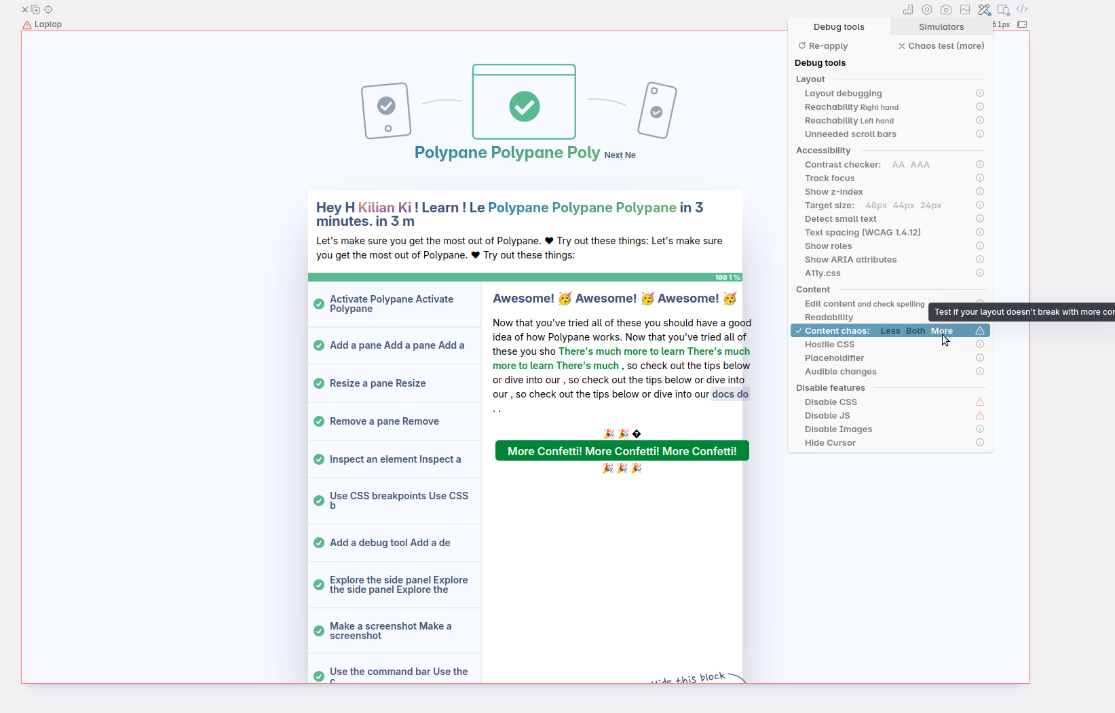This screenshot has width=1115, height=713.
Task: Open the hexagon settings icon
Action: coord(927,9)
